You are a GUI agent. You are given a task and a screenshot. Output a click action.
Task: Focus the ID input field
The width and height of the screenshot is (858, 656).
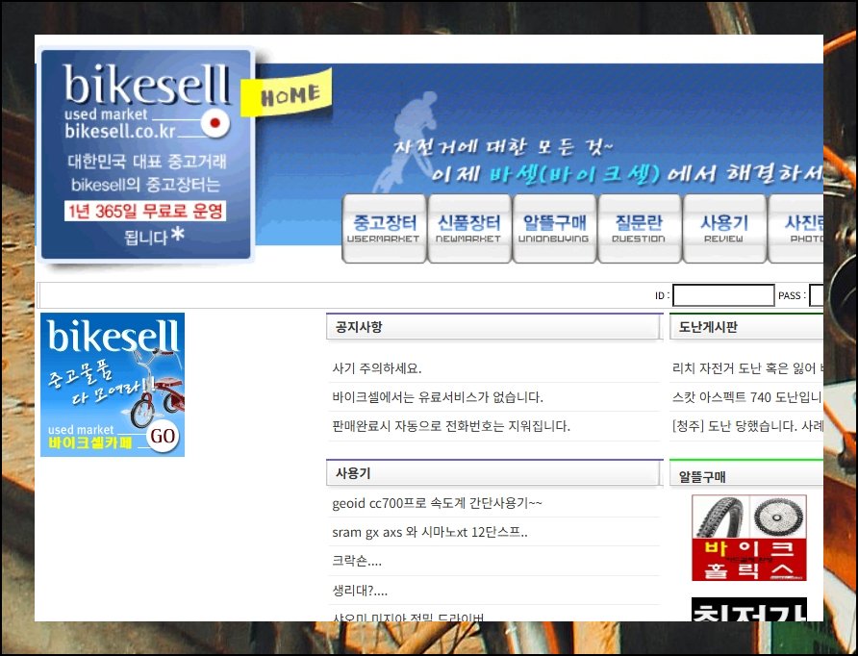pyautogui.click(x=722, y=295)
